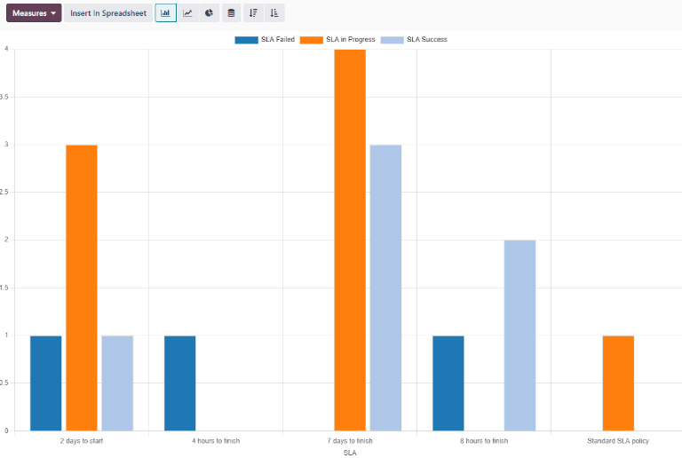The image size is (682, 458).
Task: Switch to bar chart view
Action: coord(165,13)
